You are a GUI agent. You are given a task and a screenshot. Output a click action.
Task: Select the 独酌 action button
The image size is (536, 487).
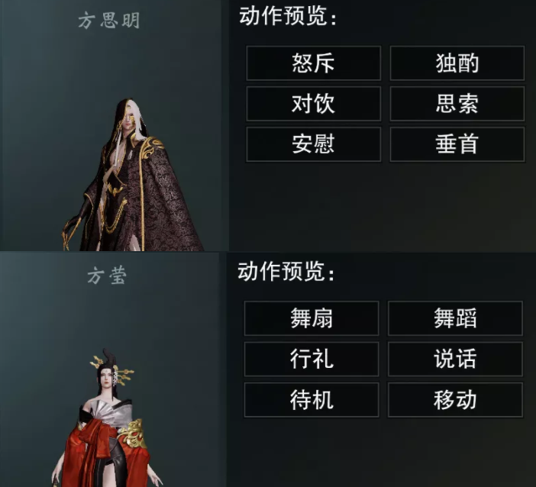pos(457,63)
